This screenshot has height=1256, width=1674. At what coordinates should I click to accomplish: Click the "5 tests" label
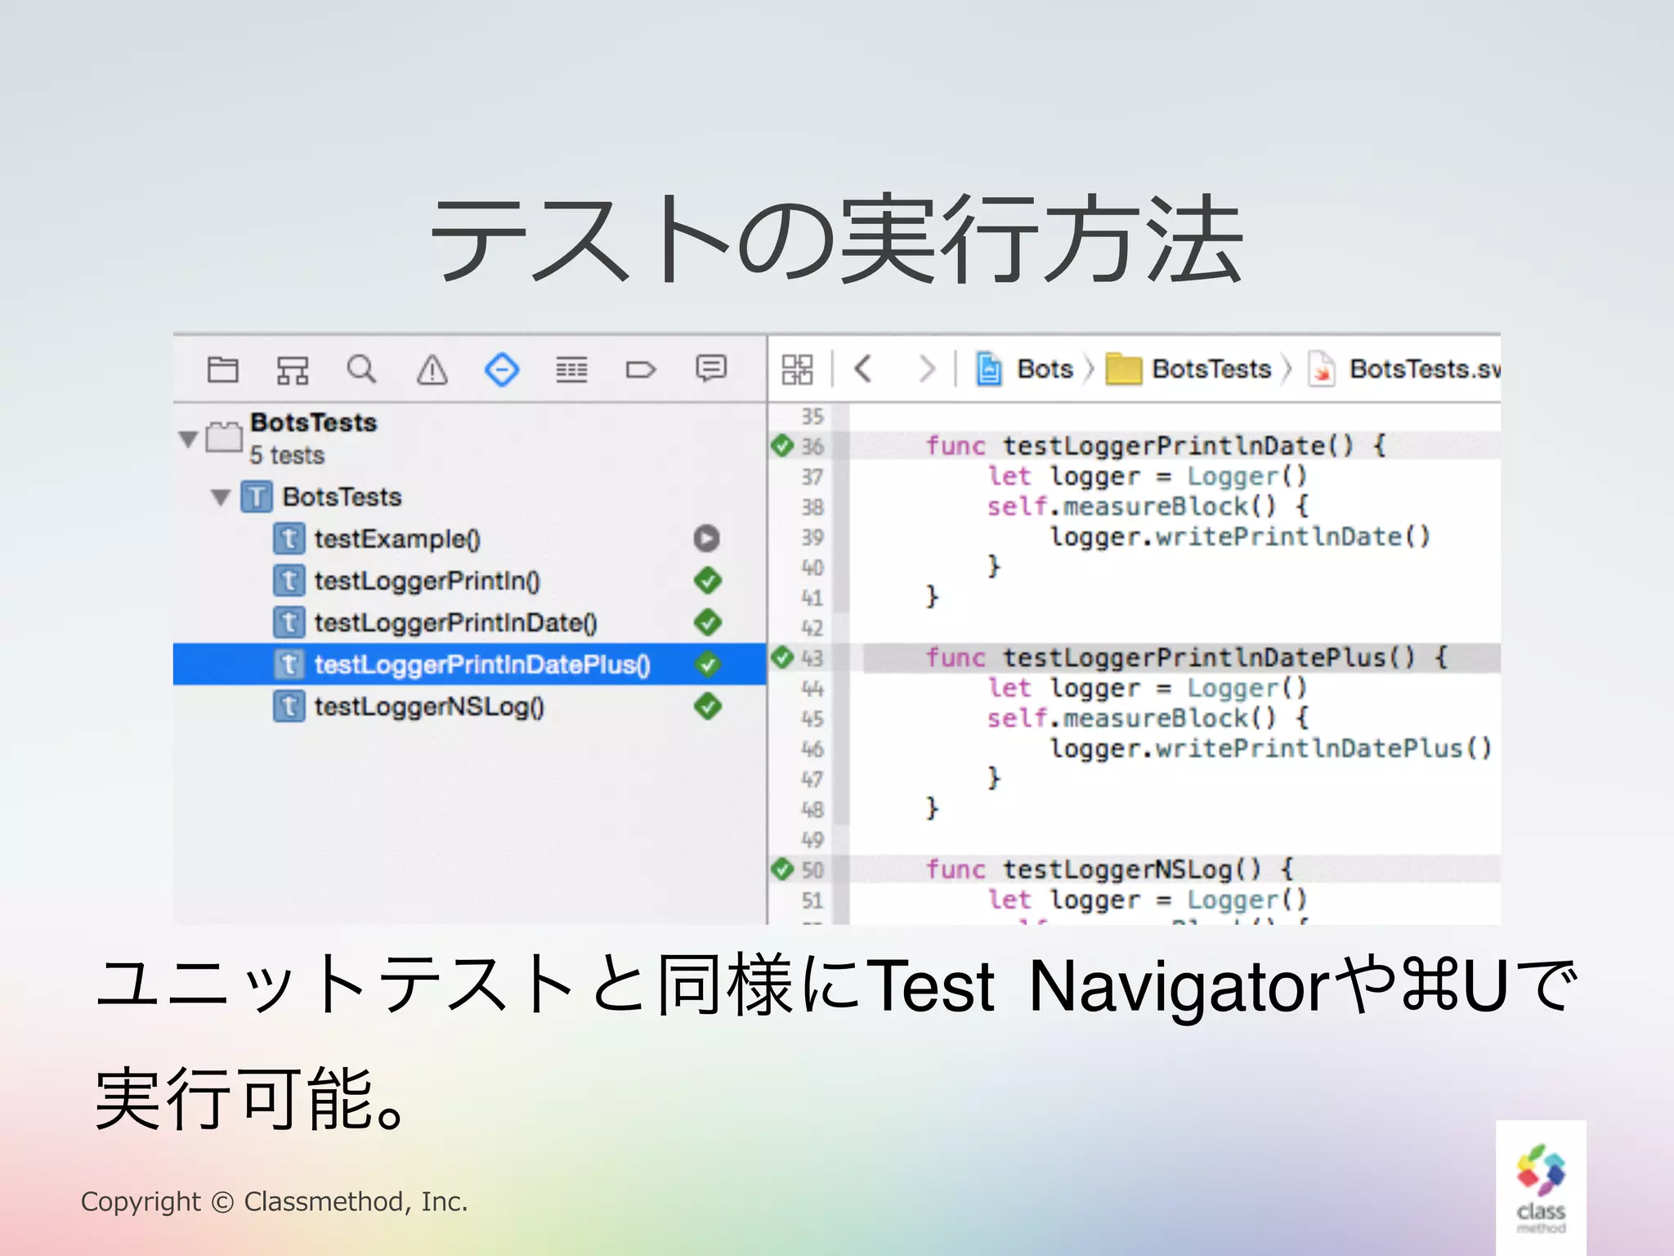(287, 455)
